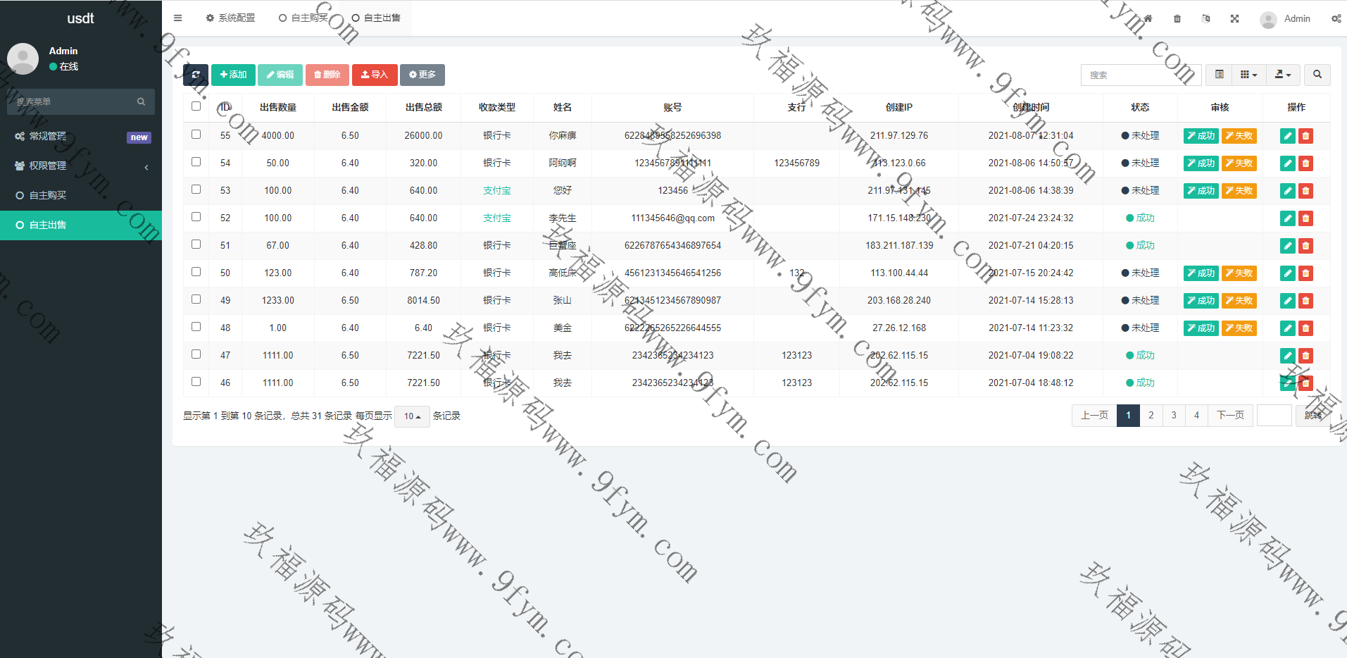Screen dimensions: 1347x658
Task: Toggle fullscreen with the expand arrows icon
Action: (1234, 19)
